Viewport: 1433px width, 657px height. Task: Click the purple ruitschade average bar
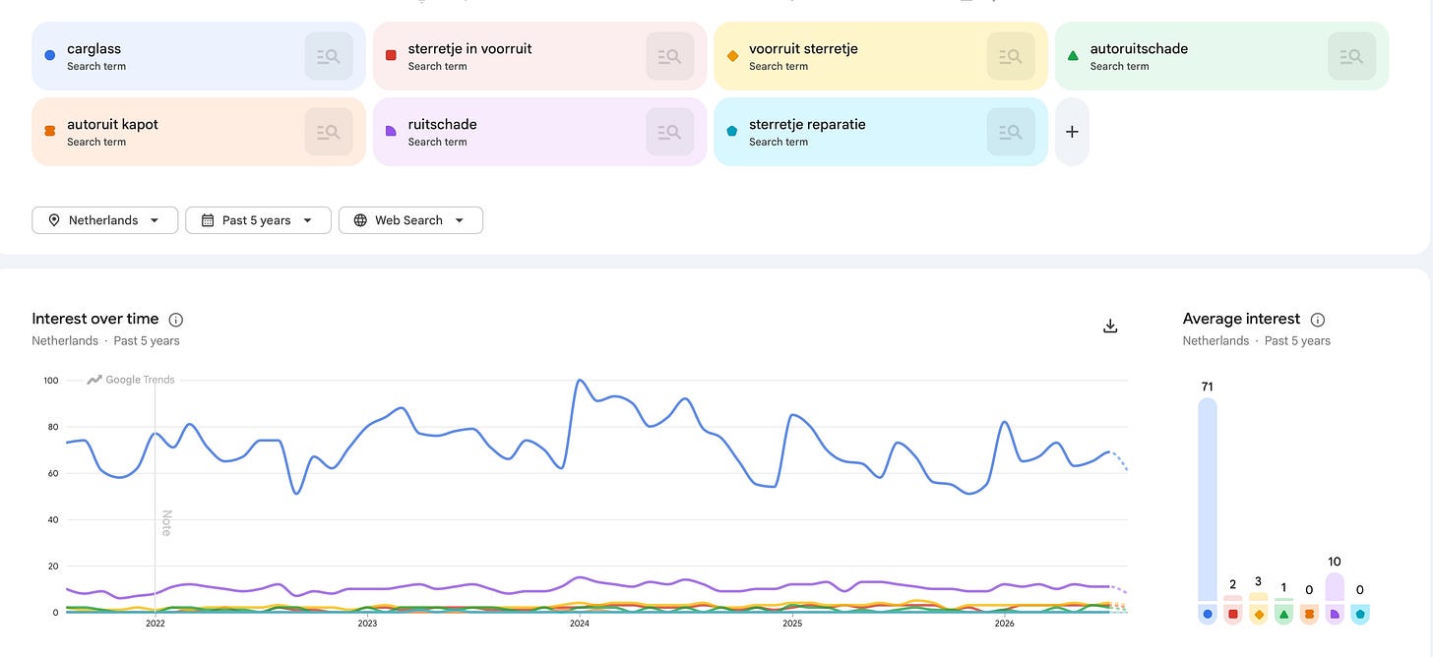pos(1335,587)
